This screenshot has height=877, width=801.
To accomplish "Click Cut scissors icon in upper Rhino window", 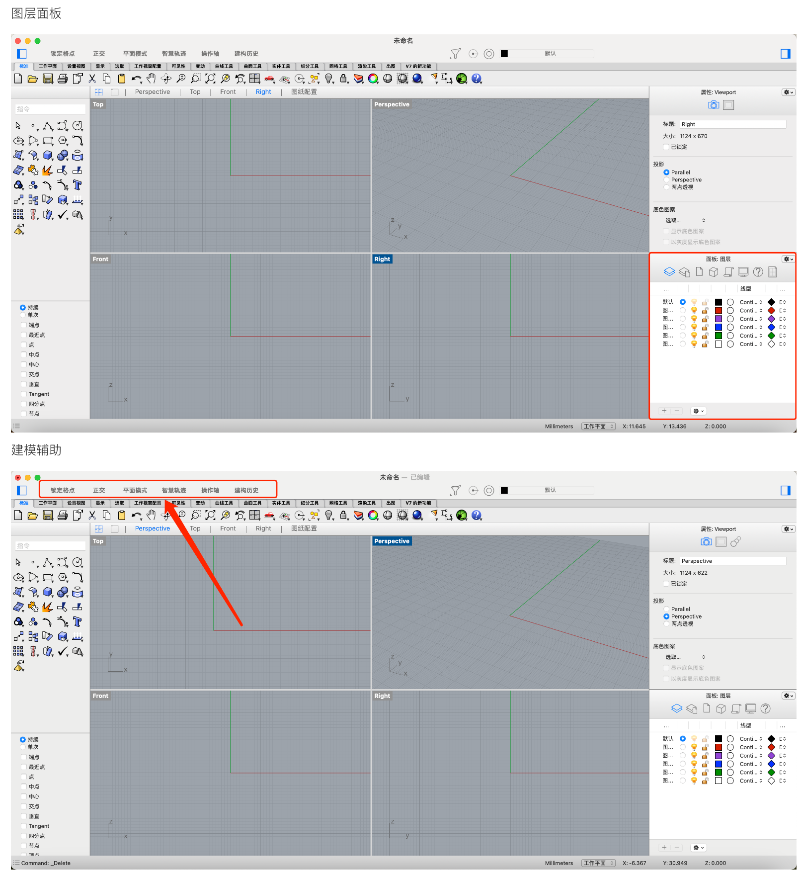I will (x=92, y=79).
